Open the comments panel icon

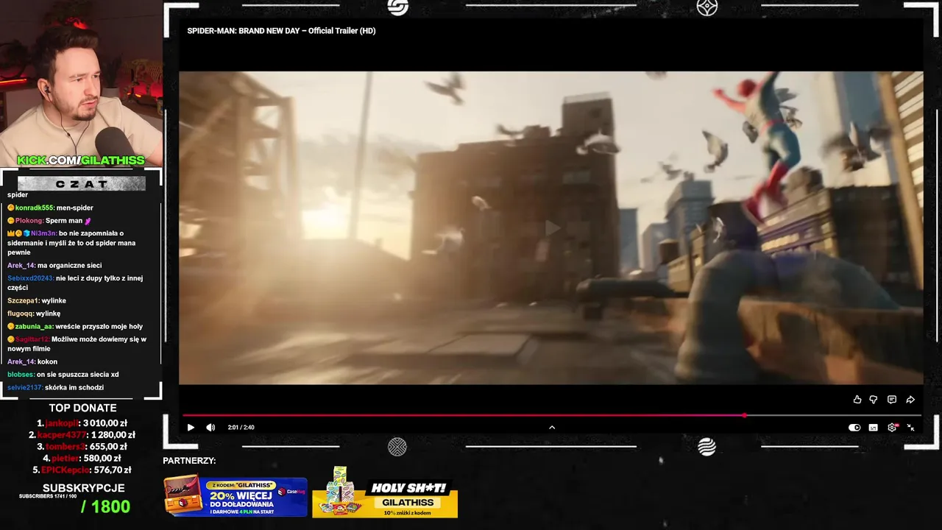892,400
